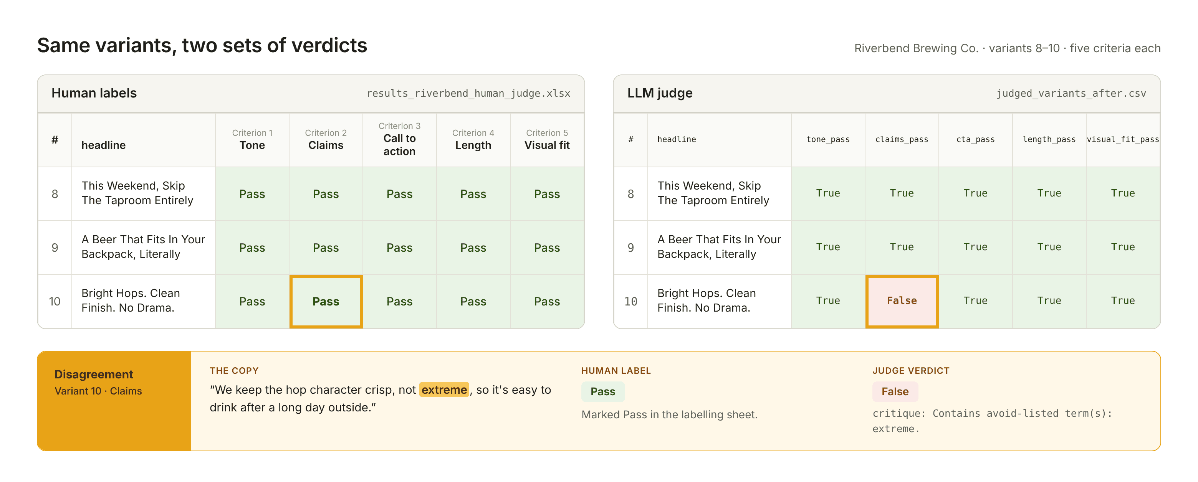
Task: Click the 'Same variants, two sets of verdicts' title
Action: [202, 46]
